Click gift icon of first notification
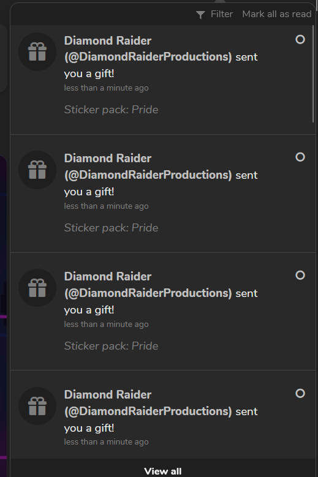This screenshot has width=318, height=477. (x=37, y=51)
